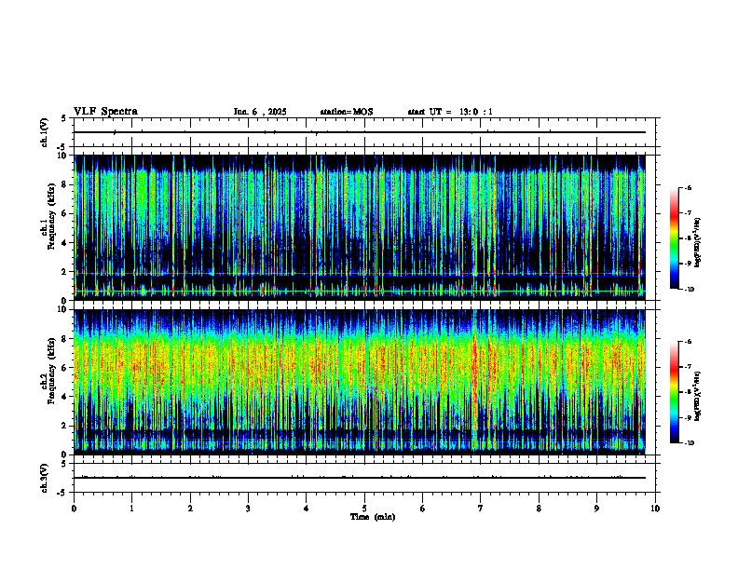Click time axis tick label "7"
Viewport: 738px width, 570px height.
click(x=481, y=509)
